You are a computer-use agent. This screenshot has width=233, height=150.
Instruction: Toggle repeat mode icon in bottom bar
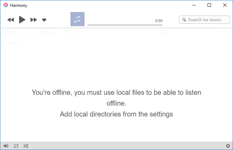click(16, 146)
